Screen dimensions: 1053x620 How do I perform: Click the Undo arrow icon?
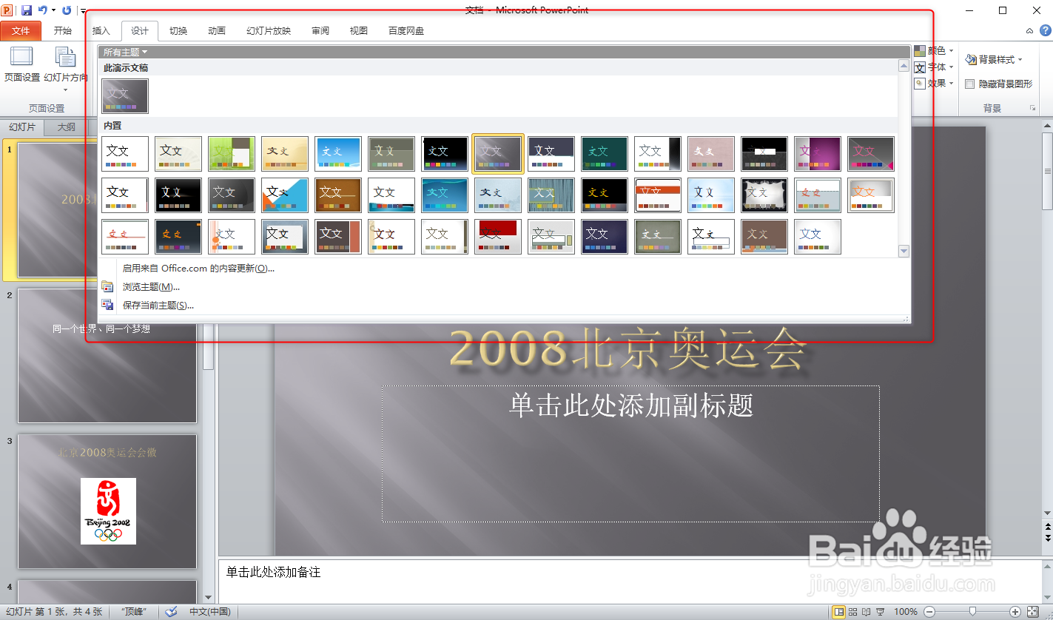point(42,10)
